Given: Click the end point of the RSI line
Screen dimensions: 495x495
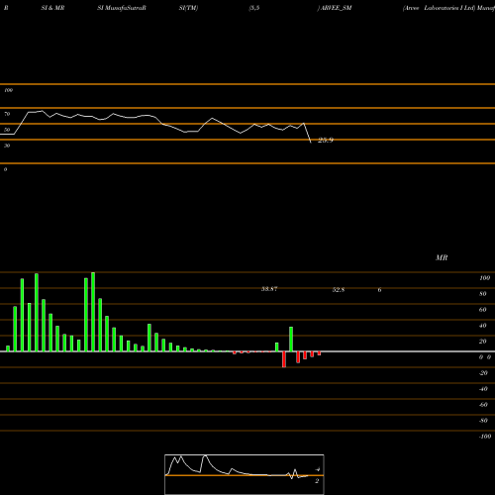Looking at the screenshot, I should (x=311, y=143).
